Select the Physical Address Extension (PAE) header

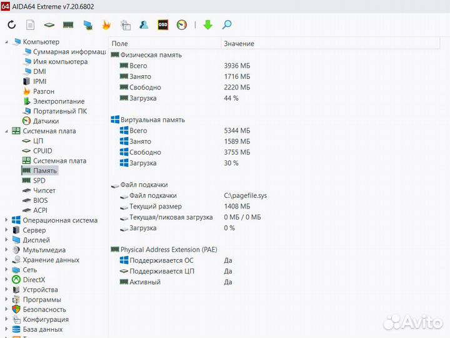[x=164, y=250]
